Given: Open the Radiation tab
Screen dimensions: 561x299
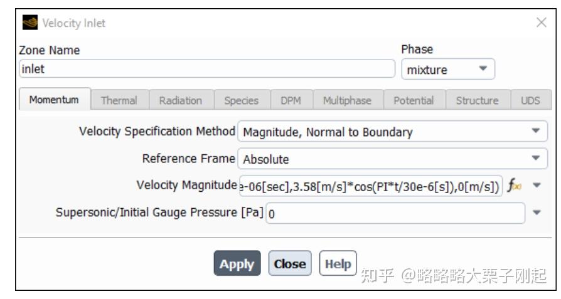Looking at the screenshot, I should (x=181, y=100).
